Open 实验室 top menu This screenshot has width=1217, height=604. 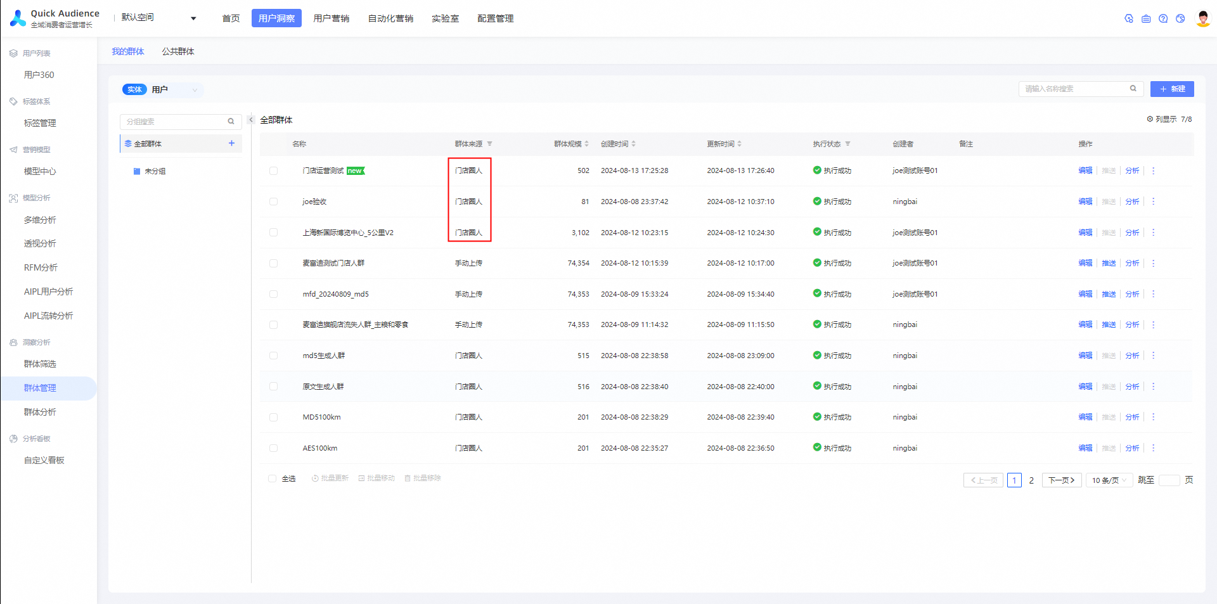click(x=445, y=18)
